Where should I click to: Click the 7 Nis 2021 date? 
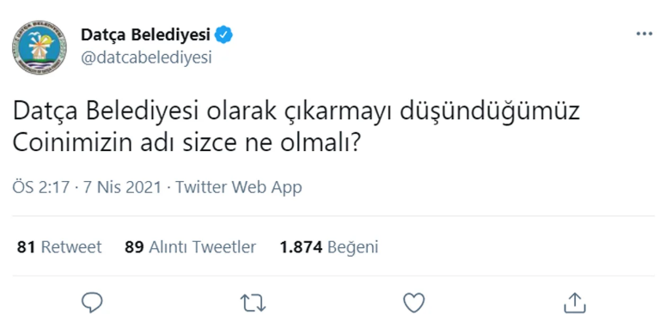point(122,187)
